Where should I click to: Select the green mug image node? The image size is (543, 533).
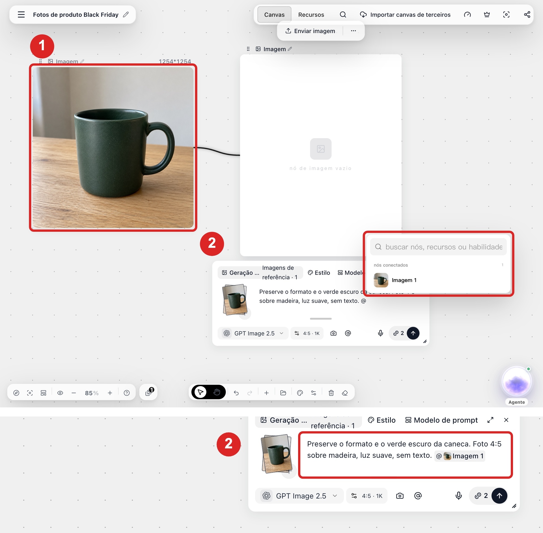click(113, 147)
